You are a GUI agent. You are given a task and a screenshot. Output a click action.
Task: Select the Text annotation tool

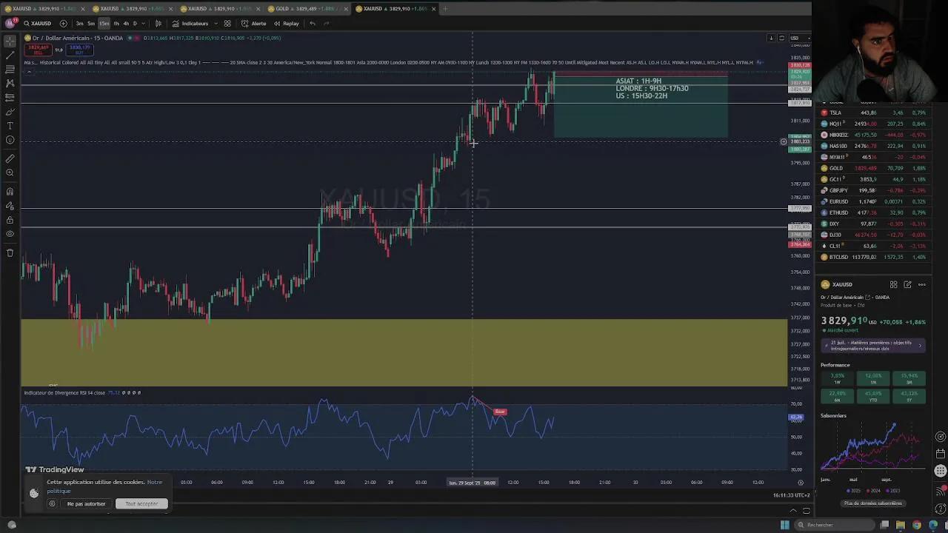[10, 126]
